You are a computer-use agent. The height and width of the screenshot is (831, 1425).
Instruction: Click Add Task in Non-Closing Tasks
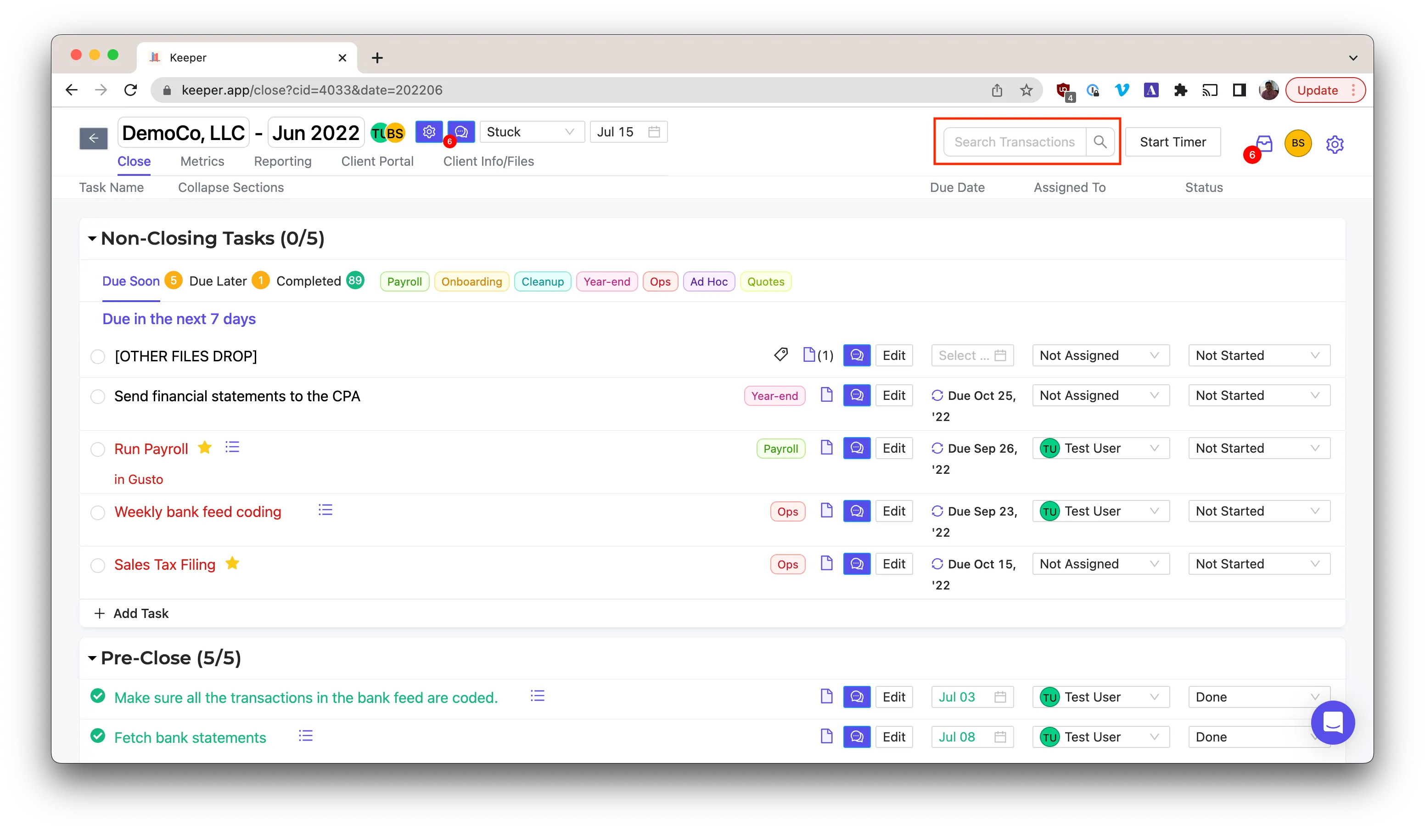131,613
